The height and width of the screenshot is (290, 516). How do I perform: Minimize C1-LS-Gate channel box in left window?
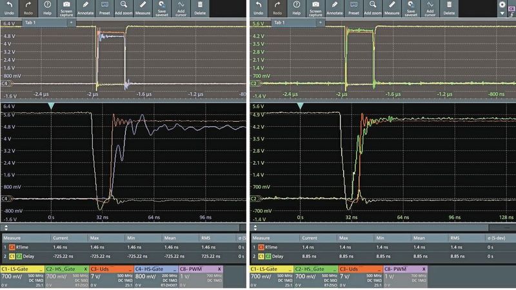point(41,269)
